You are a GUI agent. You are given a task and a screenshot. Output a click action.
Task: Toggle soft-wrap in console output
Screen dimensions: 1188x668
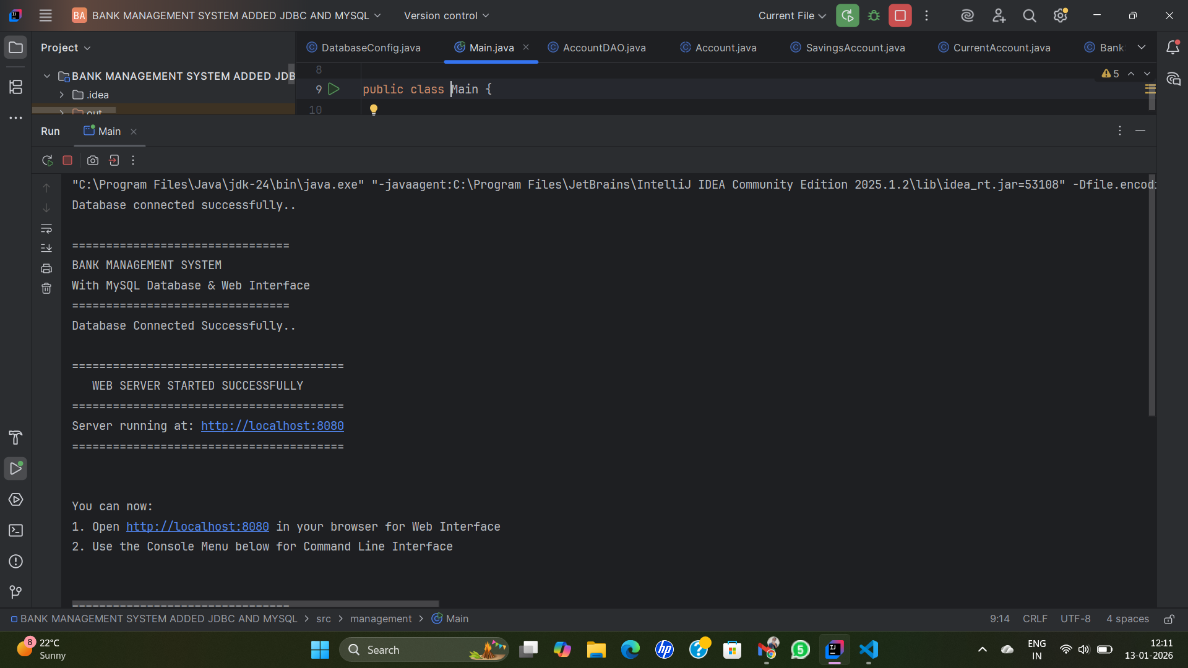pos(46,229)
